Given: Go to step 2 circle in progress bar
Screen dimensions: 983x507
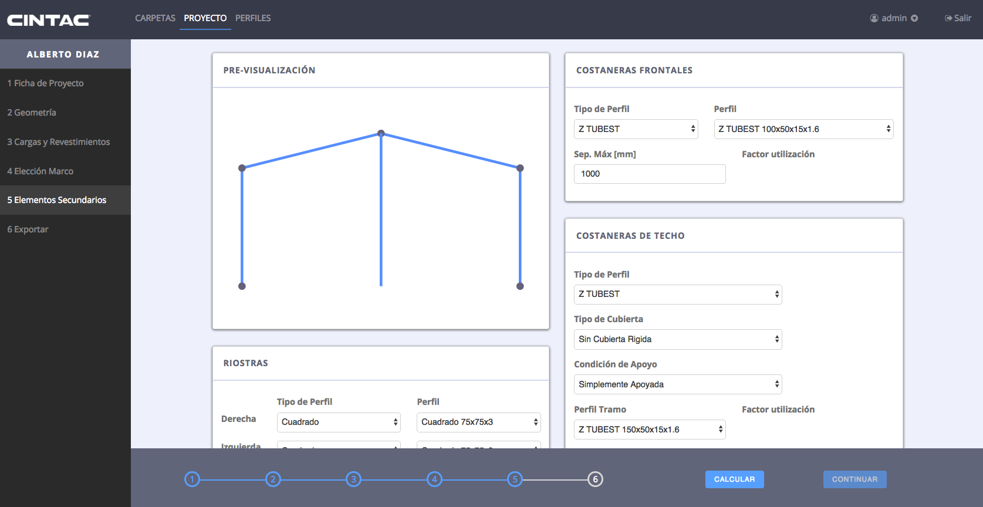Looking at the screenshot, I should 273,479.
